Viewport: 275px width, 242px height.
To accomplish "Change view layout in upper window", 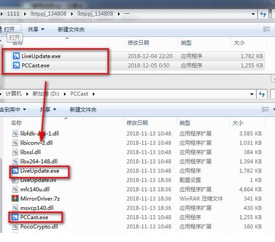I will tap(266, 29).
